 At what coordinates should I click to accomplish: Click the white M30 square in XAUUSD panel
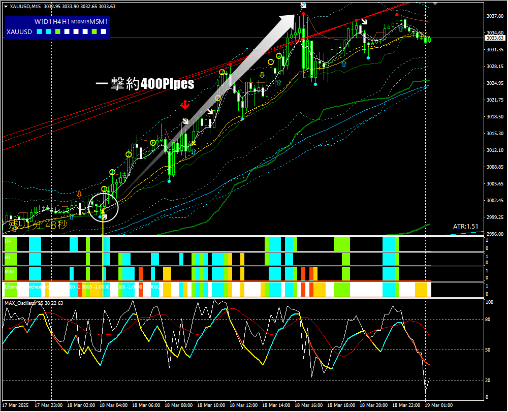point(76,31)
